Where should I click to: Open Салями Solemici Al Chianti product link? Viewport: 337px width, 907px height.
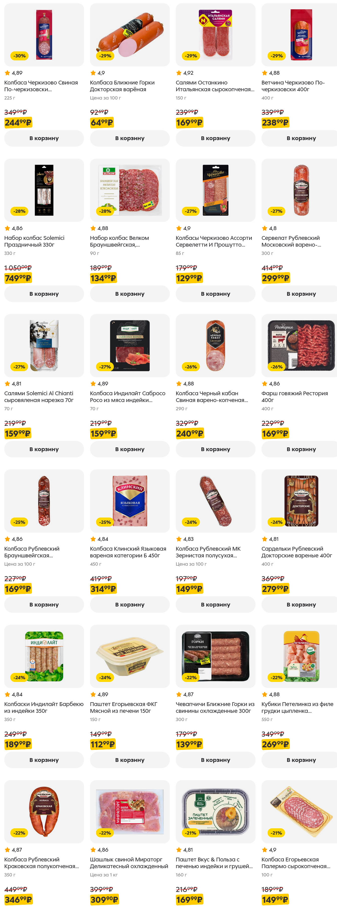[39, 396]
